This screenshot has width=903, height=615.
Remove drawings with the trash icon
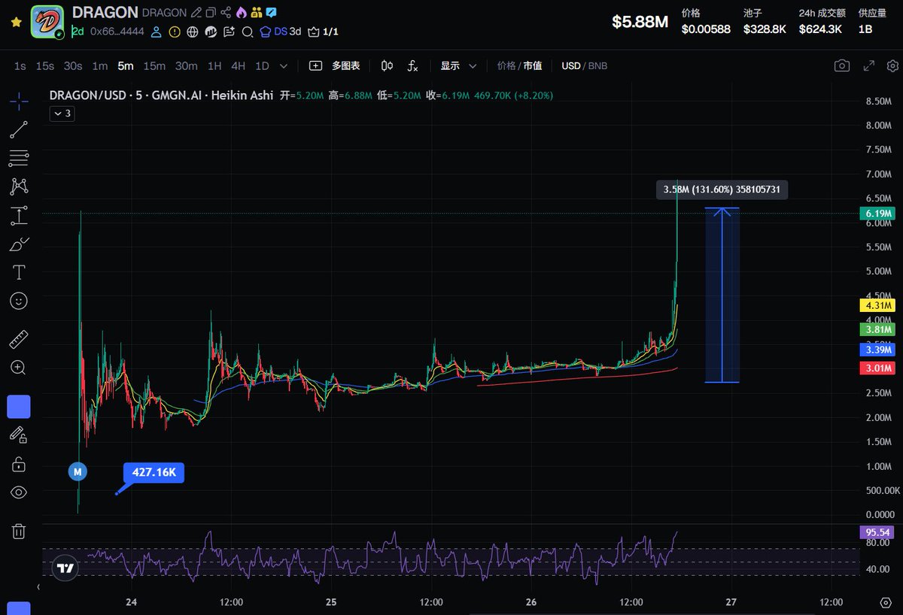click(x=19, y=532)
